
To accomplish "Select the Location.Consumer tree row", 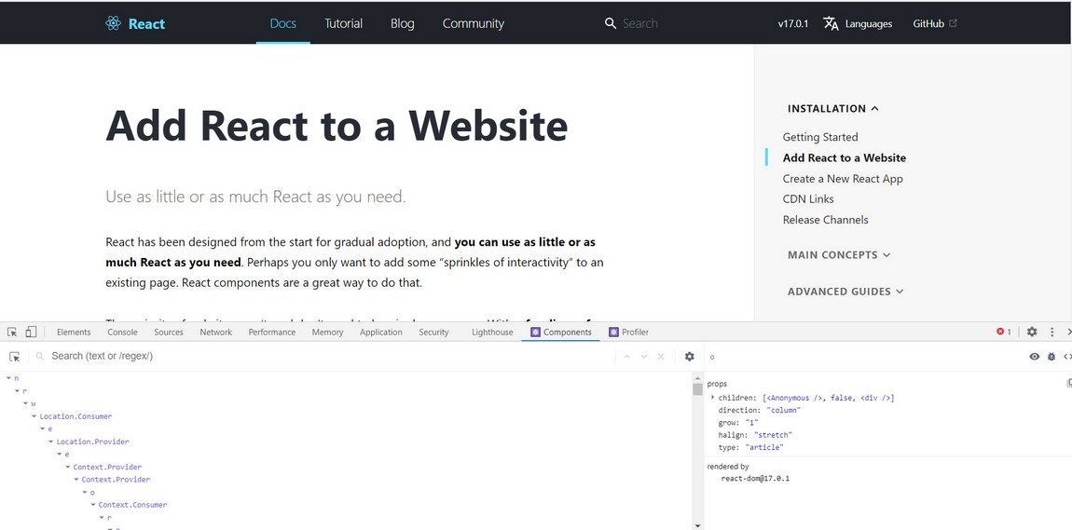I will [76, 416].
